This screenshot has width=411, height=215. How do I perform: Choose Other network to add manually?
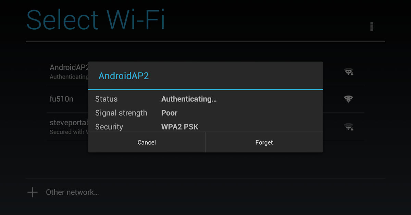point(72,192)
